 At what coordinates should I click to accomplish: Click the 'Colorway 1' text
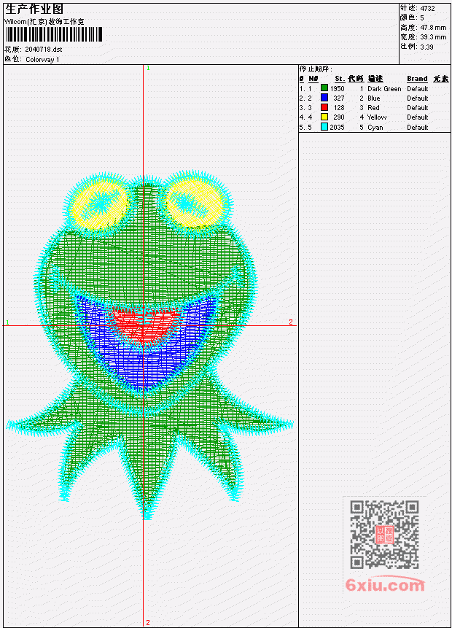42,59
